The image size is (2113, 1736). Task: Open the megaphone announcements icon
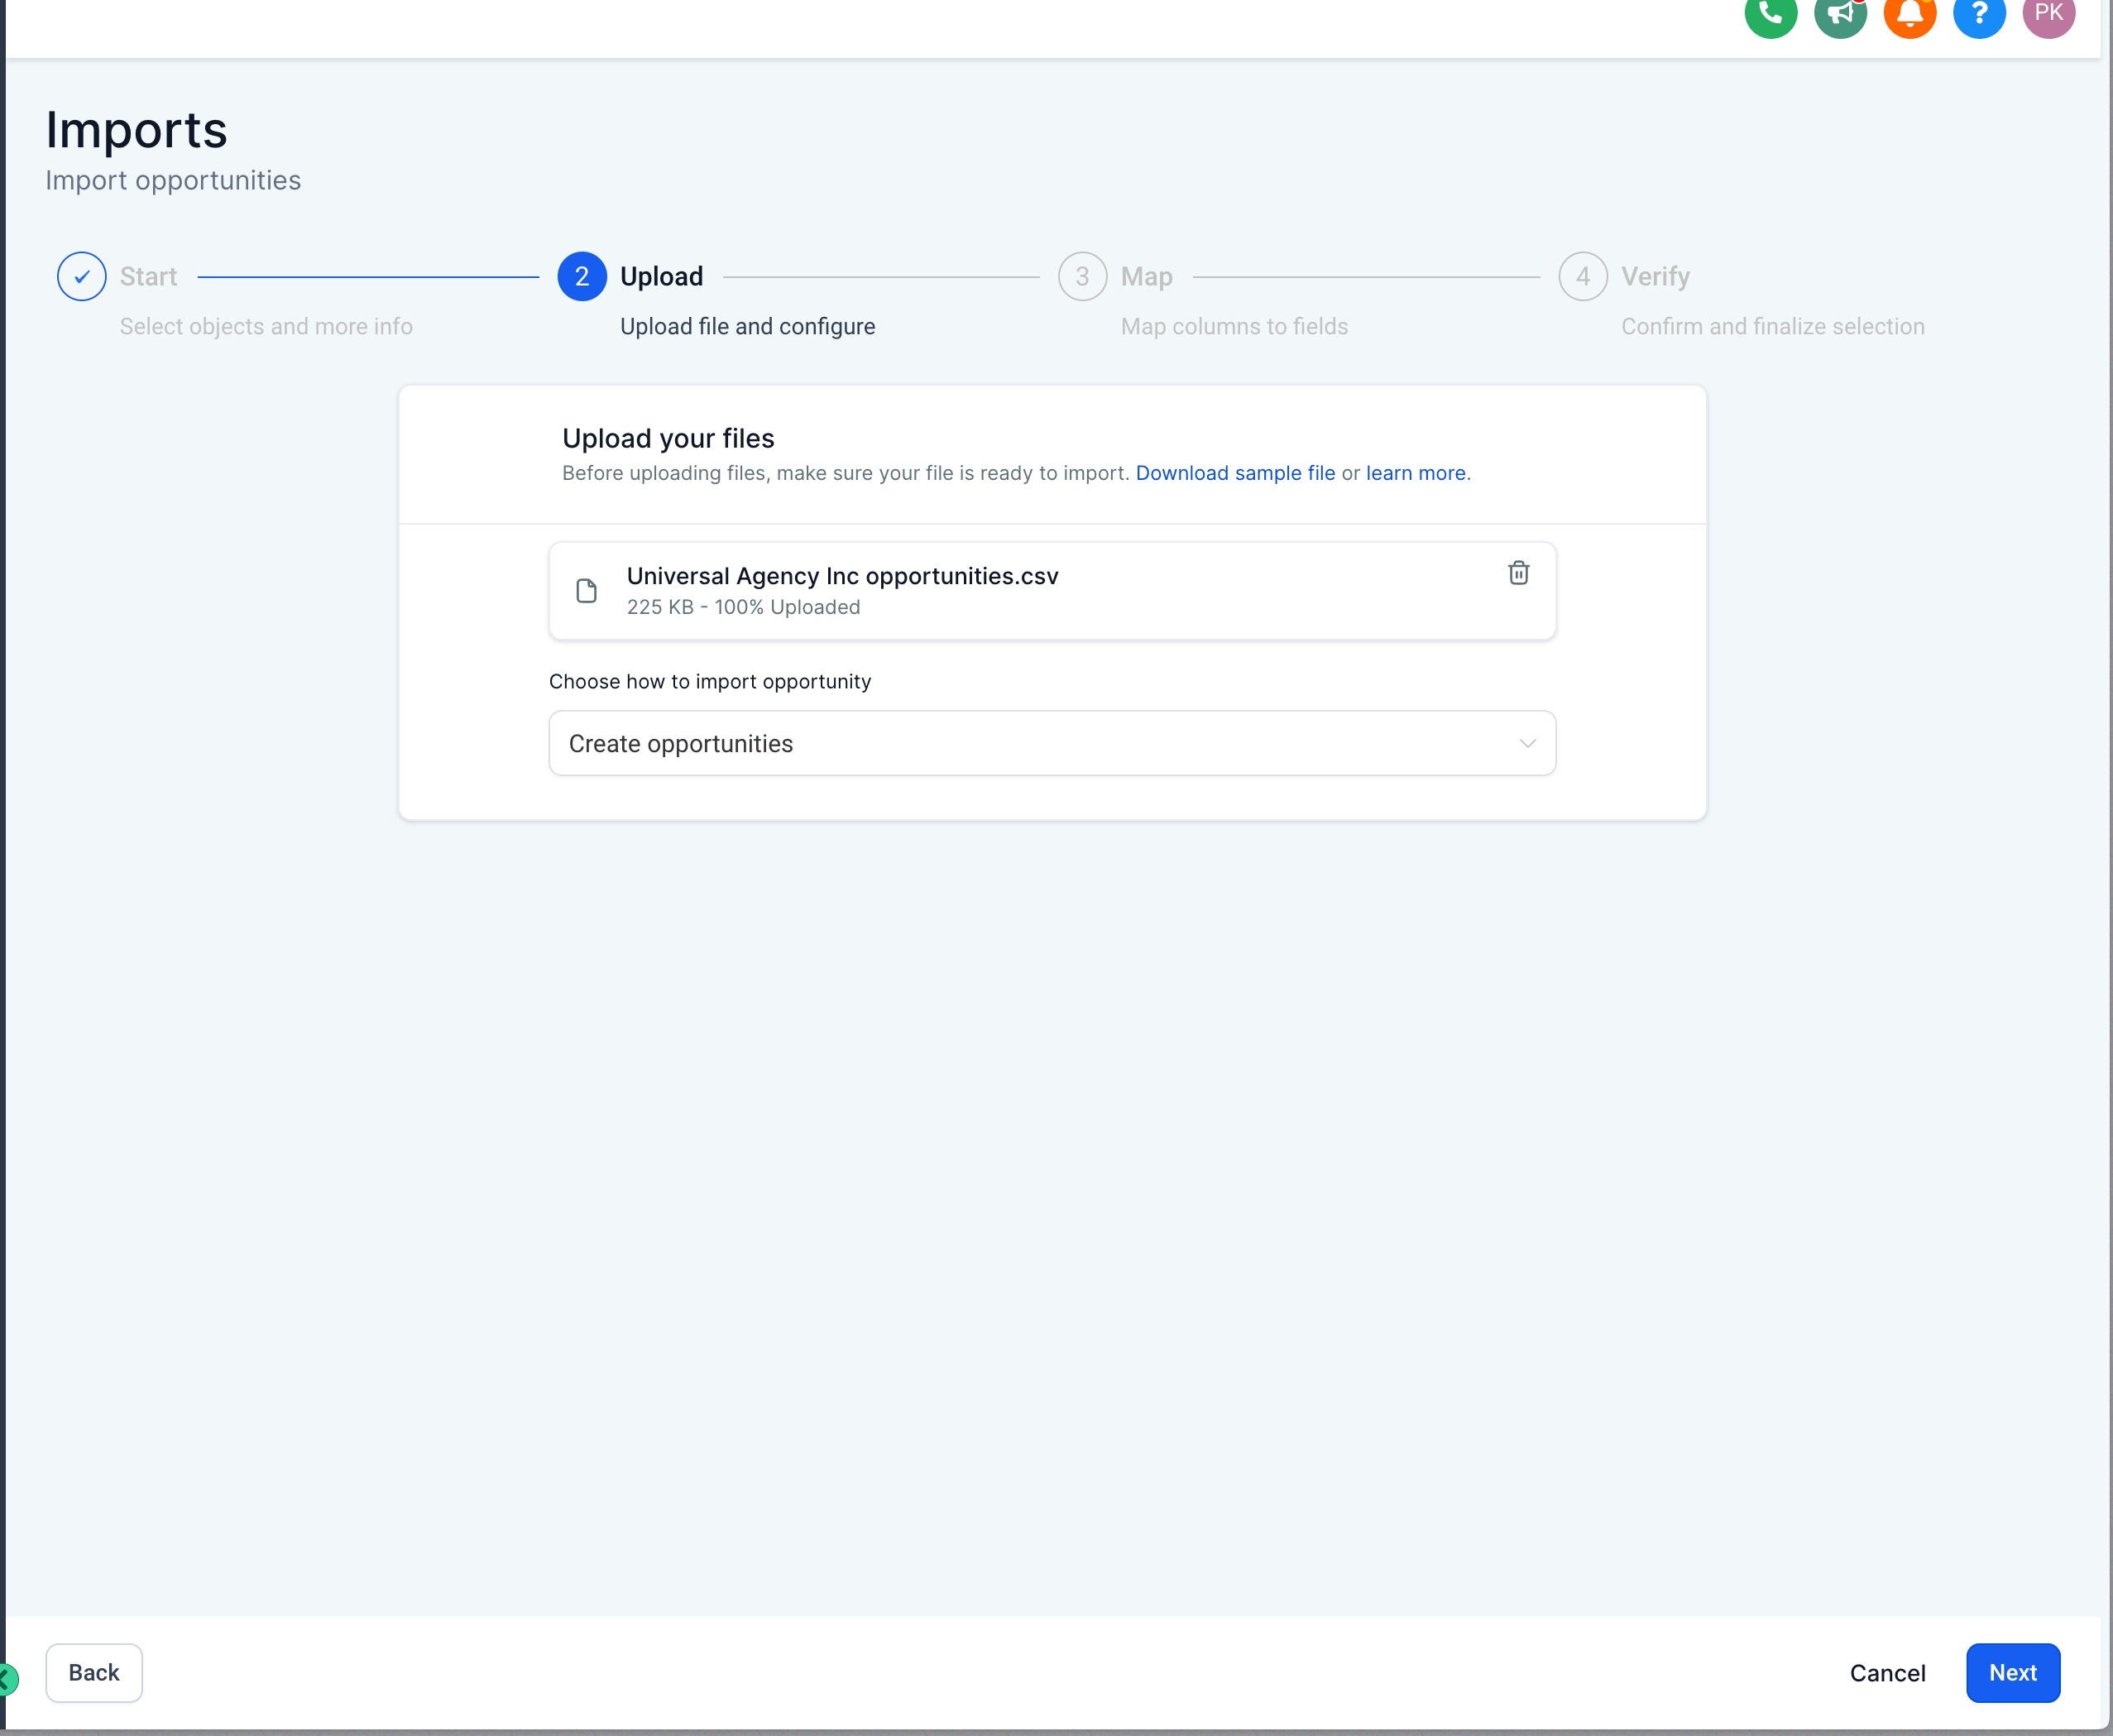click(1840, 14)
